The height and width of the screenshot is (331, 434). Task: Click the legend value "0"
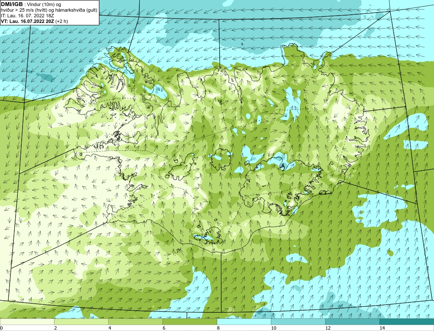[x=2, y=328]
